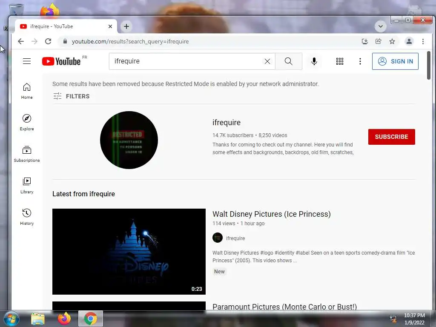Screen dimensions: 436x327
Task: Launch Firefox from the taskbar
Action: click(64, 318)
